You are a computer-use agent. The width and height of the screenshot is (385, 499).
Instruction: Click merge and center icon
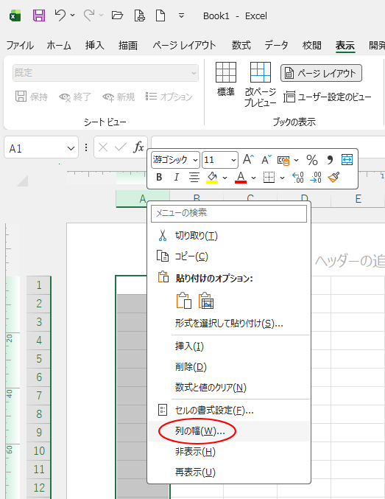point(347,159)
